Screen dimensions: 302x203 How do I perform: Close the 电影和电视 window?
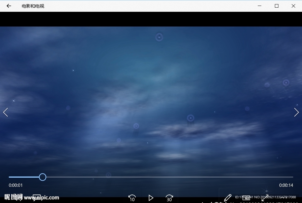tap(293, 6)
